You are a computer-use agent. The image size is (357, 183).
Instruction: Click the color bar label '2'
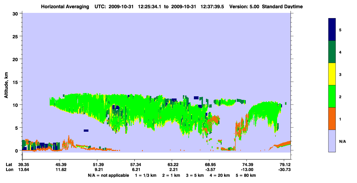coord(340,97)
